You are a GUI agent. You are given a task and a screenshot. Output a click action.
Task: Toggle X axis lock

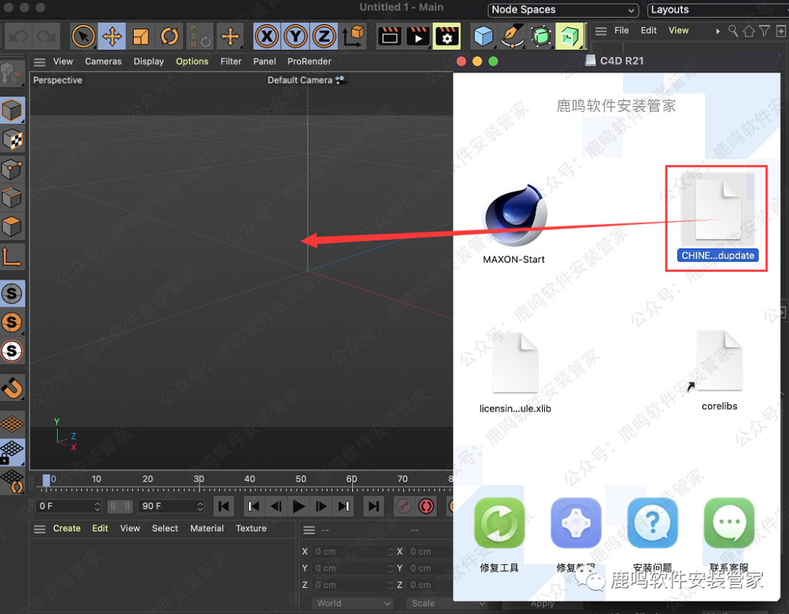pyautogui.click(x=267, y=36)
